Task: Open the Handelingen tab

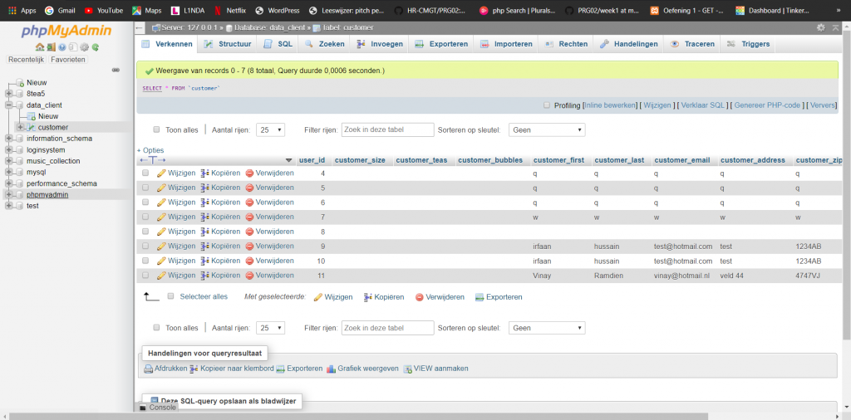Action: pyautogui.click(x=629, y=44)
